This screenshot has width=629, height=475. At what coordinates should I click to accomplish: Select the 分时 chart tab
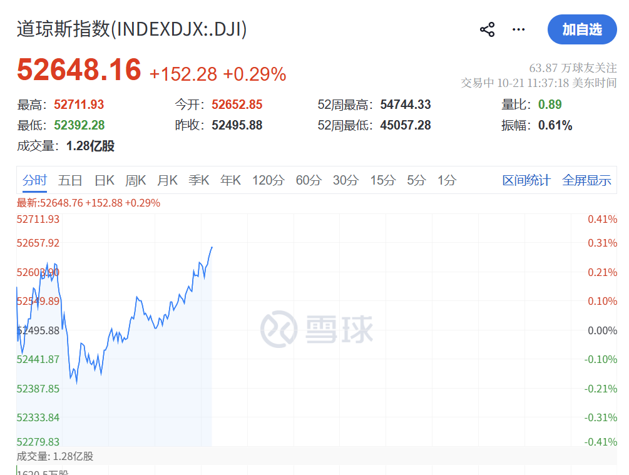pos(34,180)
